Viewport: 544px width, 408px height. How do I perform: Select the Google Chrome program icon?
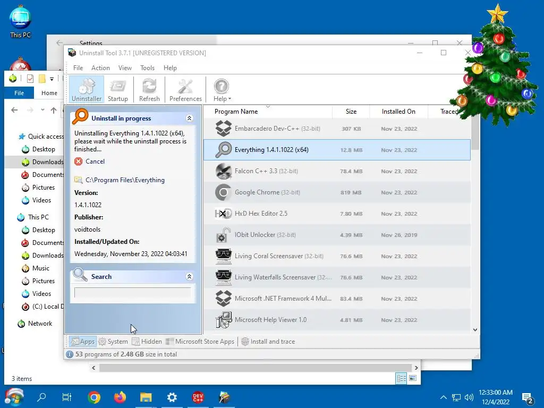(x=224, y=192)
